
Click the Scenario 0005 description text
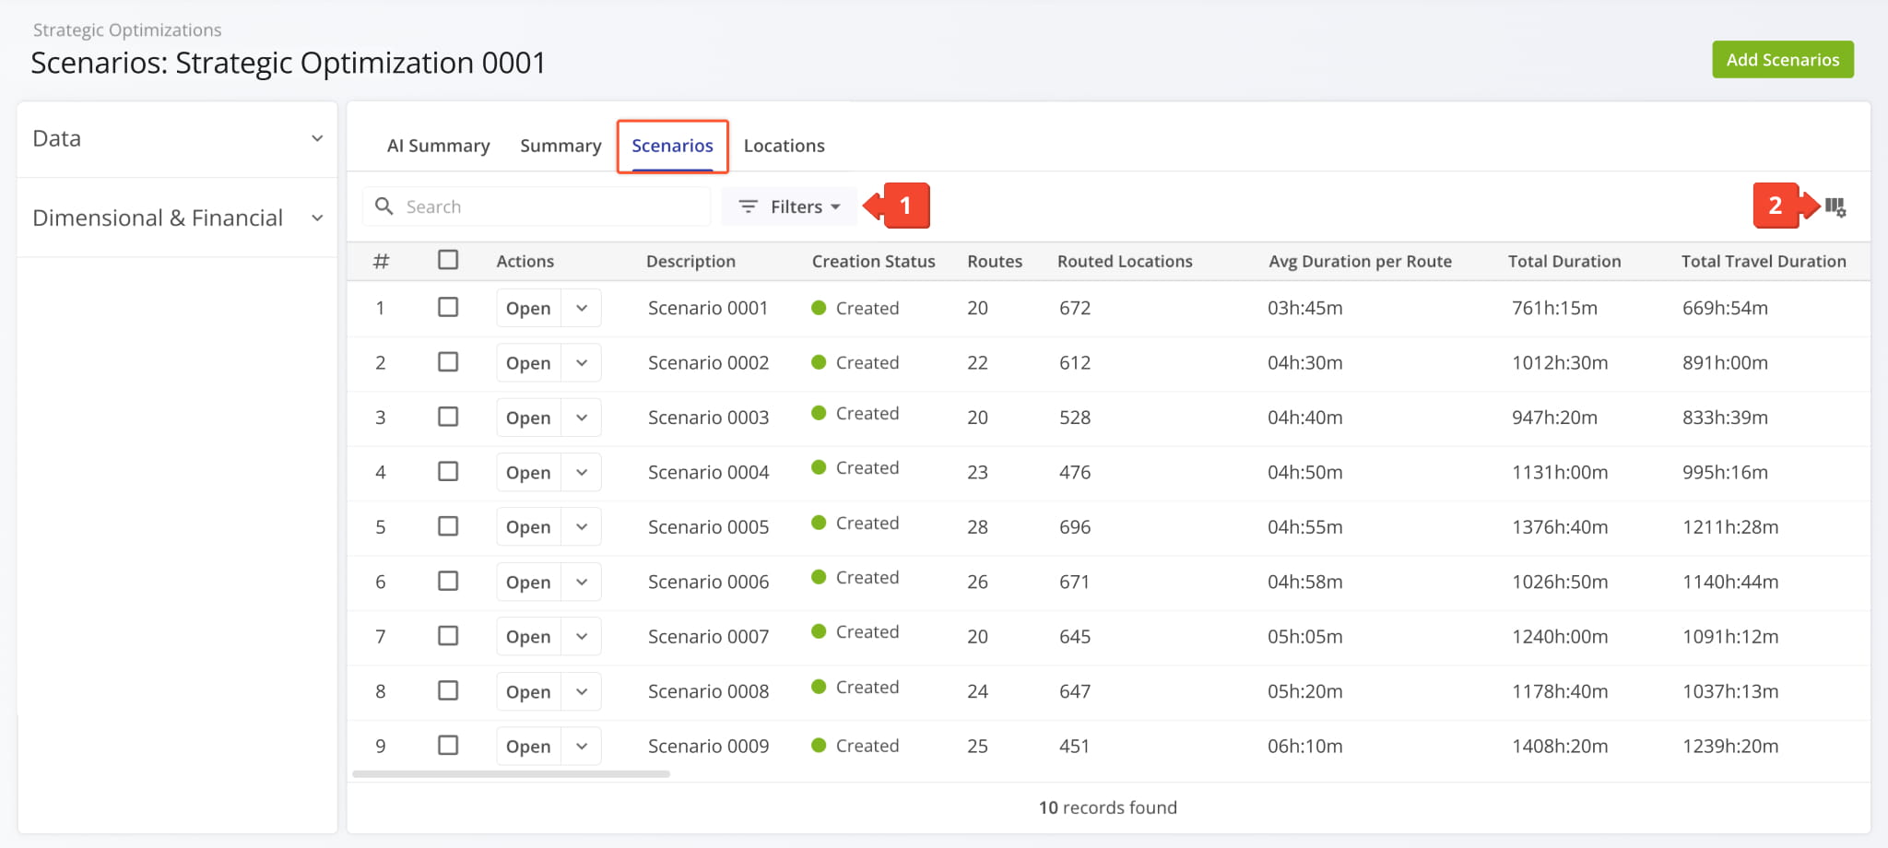pos(708,526)
